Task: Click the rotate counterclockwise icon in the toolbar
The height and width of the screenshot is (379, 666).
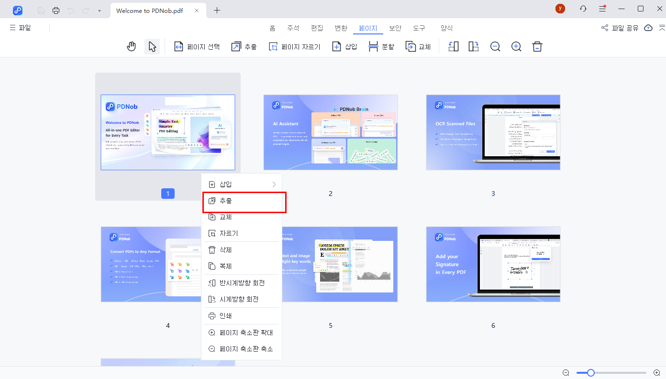Action: tap(453, 46)
